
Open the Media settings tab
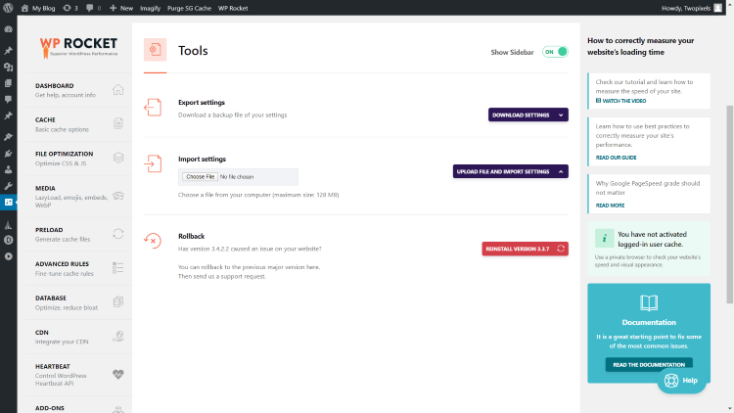78,196
